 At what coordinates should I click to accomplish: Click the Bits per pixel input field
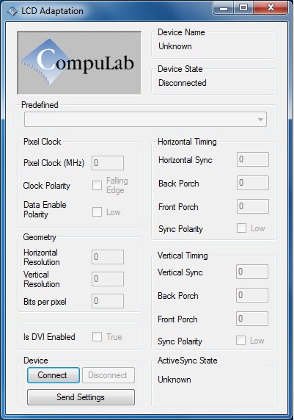tap(108, 301)
